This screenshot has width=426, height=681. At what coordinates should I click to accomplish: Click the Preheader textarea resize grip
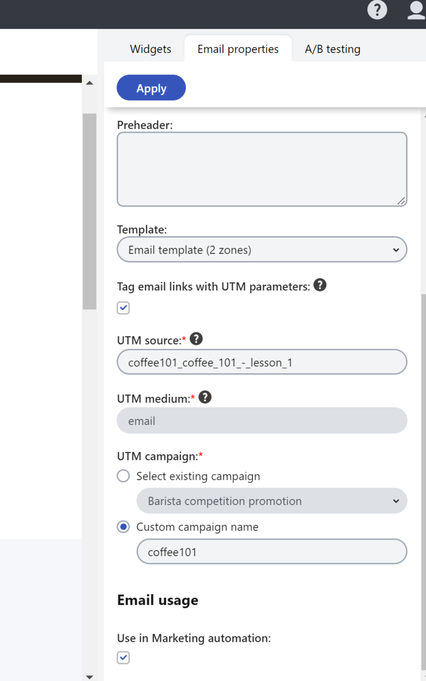coord(401,200)
